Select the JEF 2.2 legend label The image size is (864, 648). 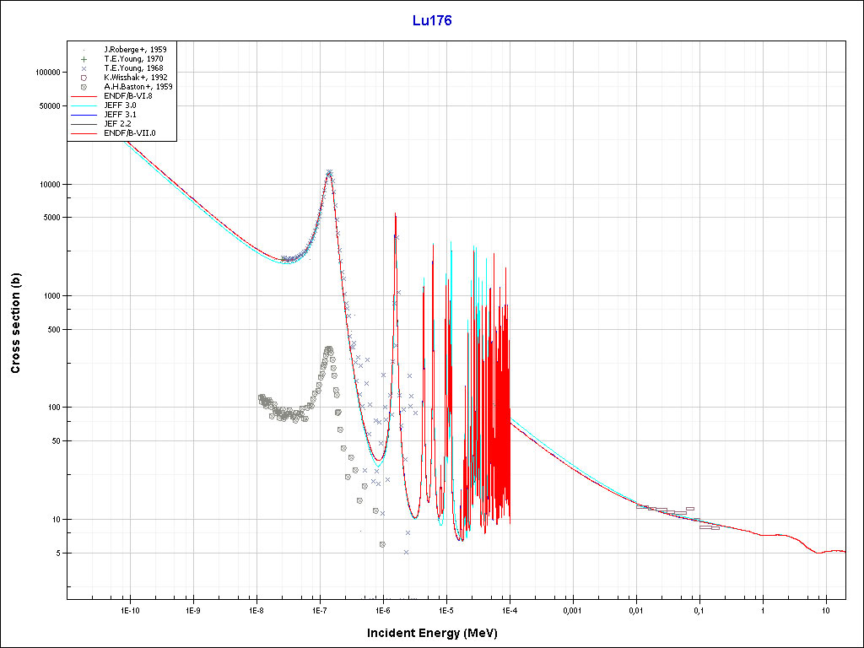[116, 124]
